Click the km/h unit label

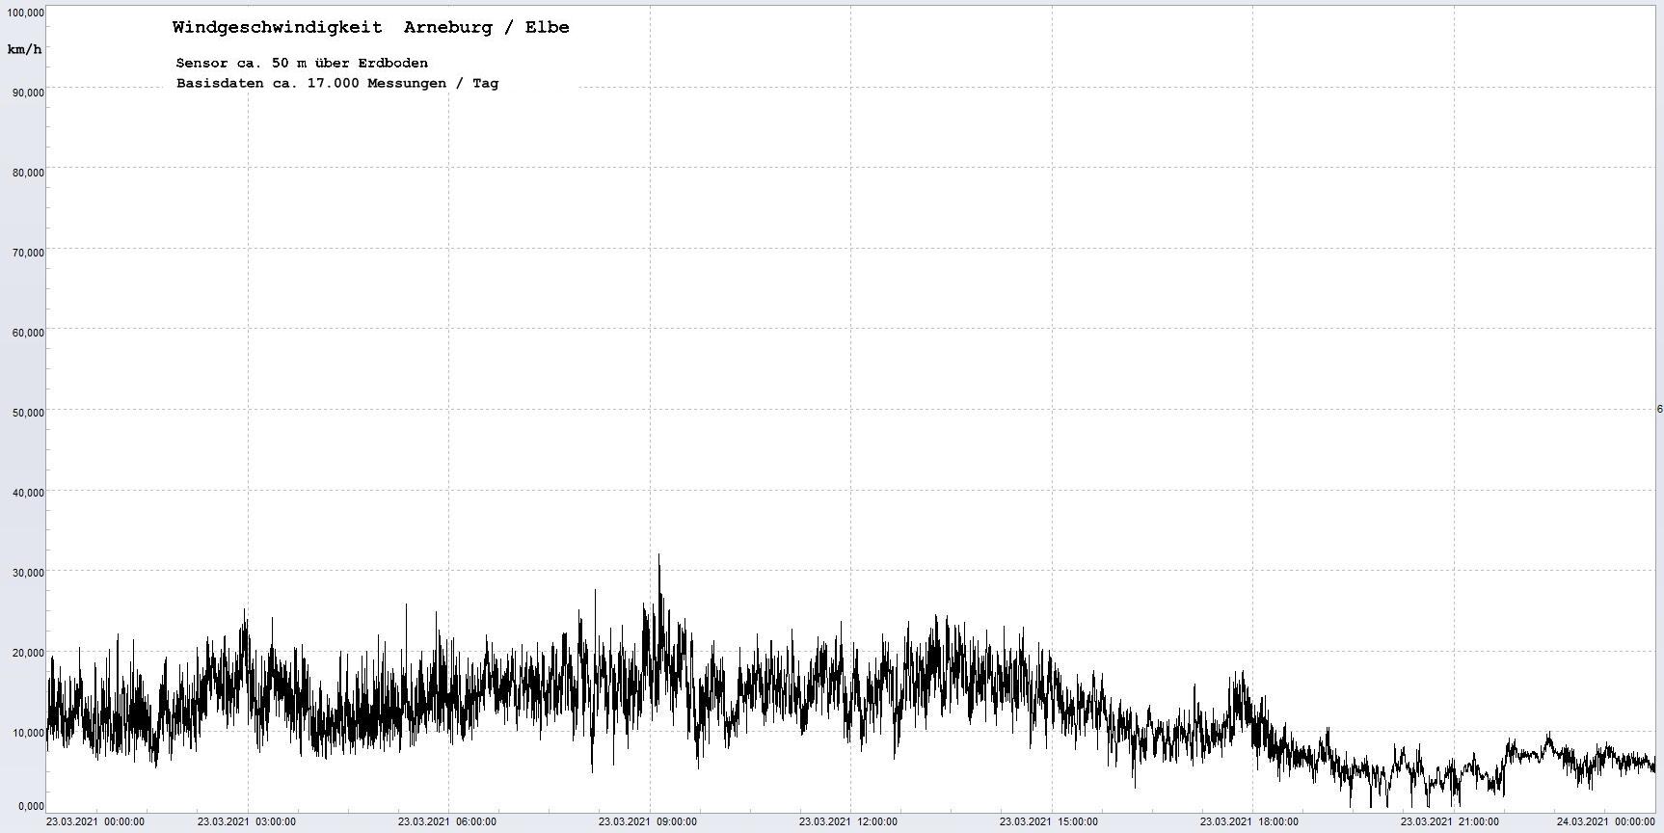click(x=24, y=49)
